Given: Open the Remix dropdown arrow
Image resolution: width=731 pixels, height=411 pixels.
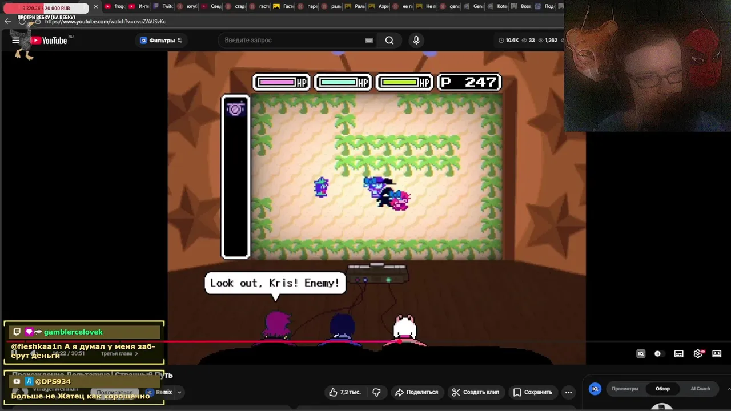Looking at the screenshot, I should coord(179,392).
